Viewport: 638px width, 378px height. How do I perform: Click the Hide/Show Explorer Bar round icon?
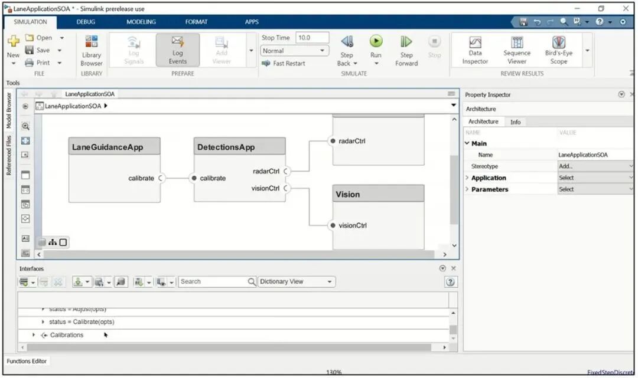pos(25,106)
